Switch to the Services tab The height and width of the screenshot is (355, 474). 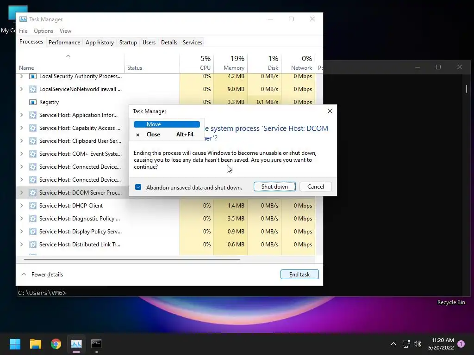tap(193, 43)
